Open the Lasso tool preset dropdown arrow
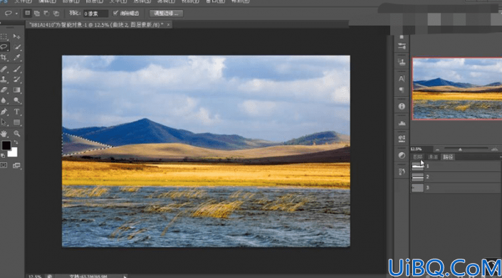The width and height of the screenshot is (502, 278). coord(16,14)
